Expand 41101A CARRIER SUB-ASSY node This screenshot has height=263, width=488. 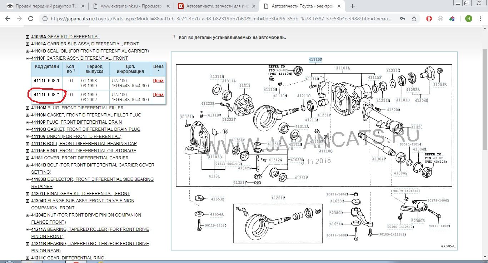tap(28, 44)
